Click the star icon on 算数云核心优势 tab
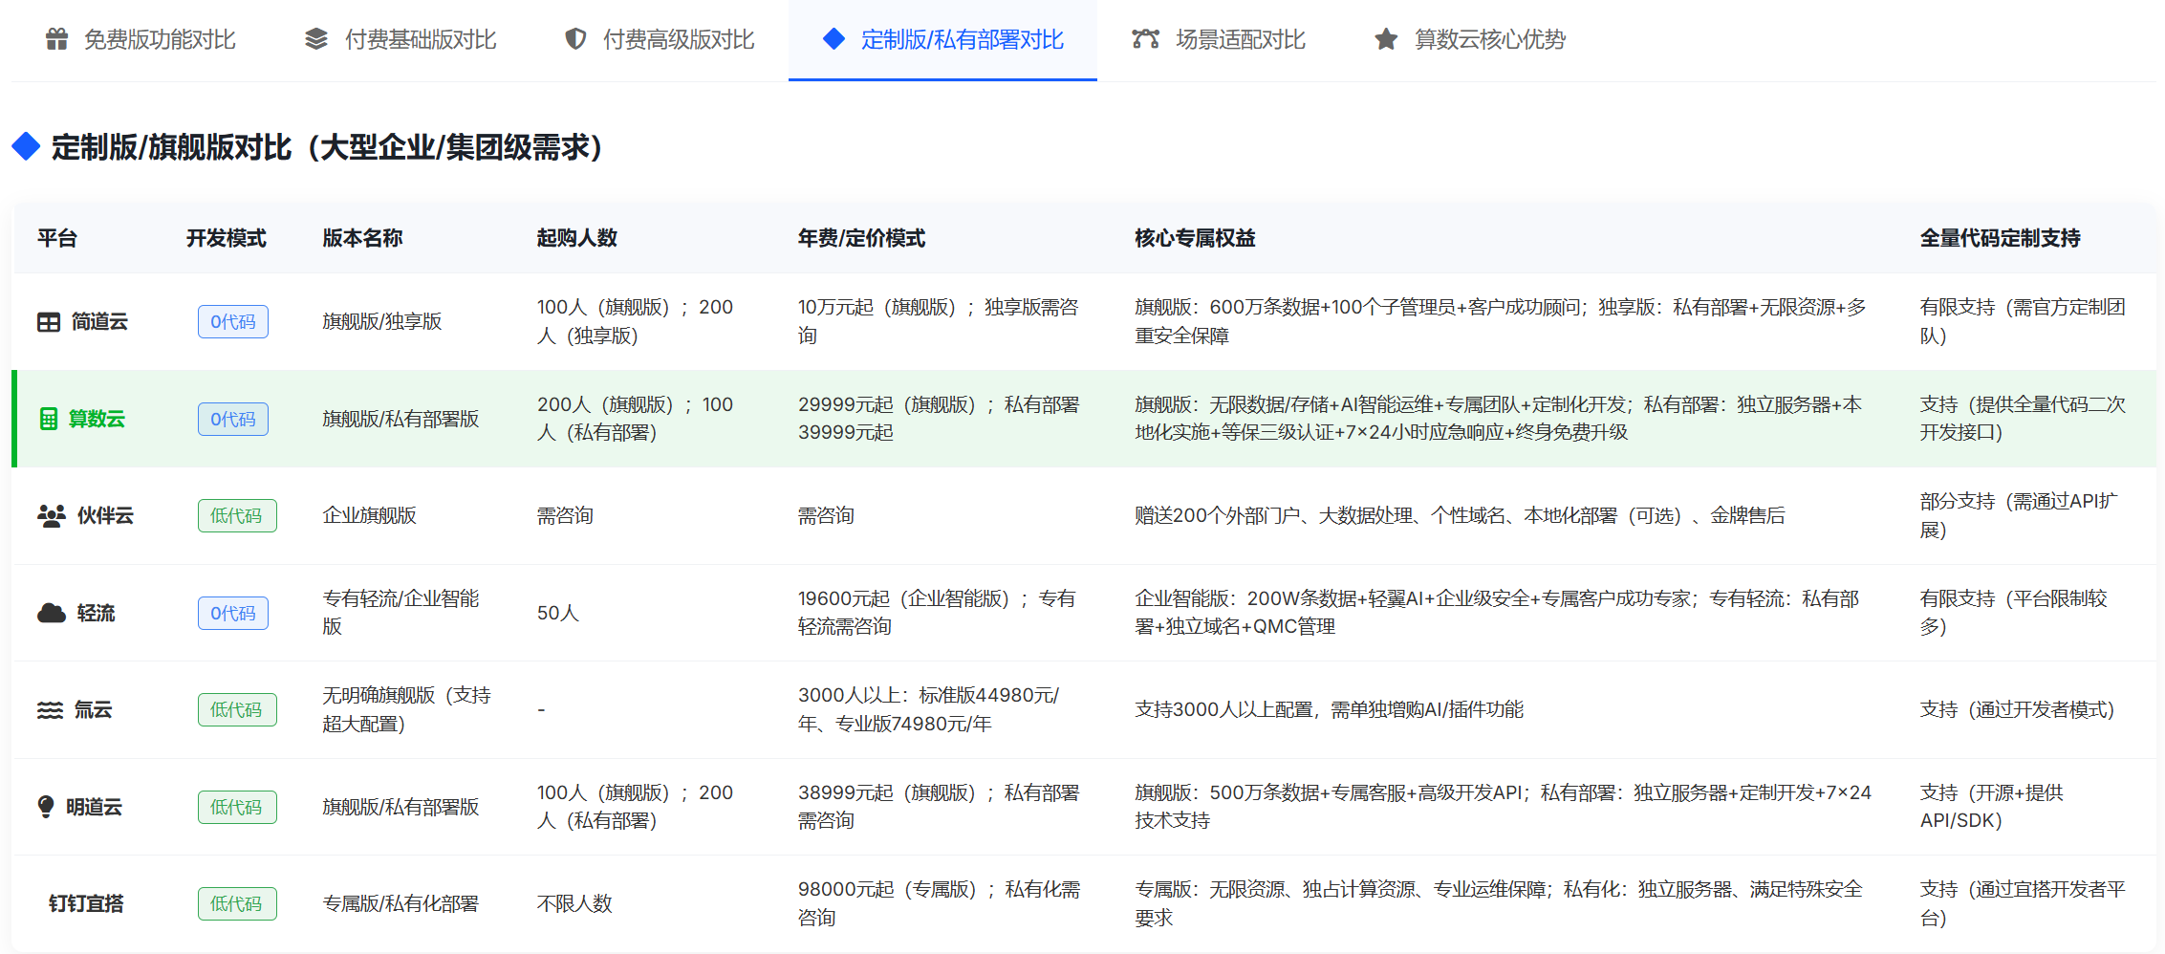The image size is (2165, 954). coord(1385,39)
